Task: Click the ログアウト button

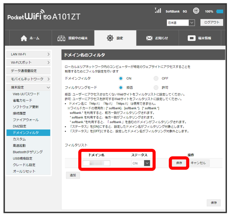Action: (x=211, y=23)
